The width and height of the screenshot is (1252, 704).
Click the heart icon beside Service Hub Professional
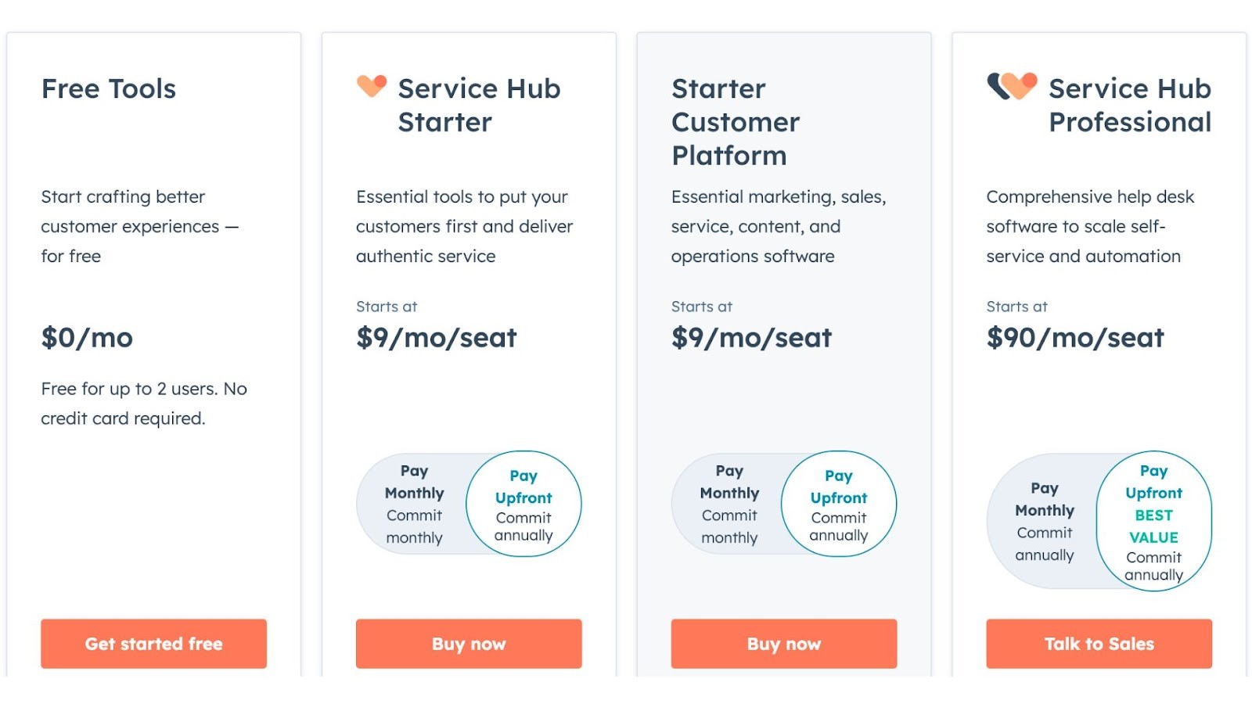1010,86
